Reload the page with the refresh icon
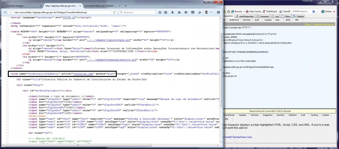339x149 pixels. pyautogui.click(x=114, y=12)
